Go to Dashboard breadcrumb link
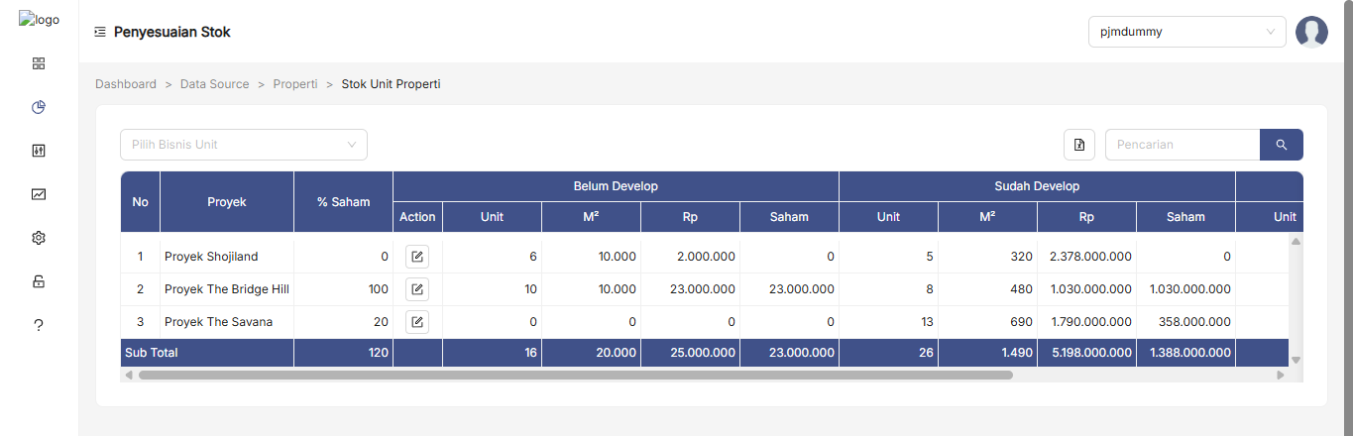Image resolution: width=1353 pixels, height=436 pixels. click(126, 84)
